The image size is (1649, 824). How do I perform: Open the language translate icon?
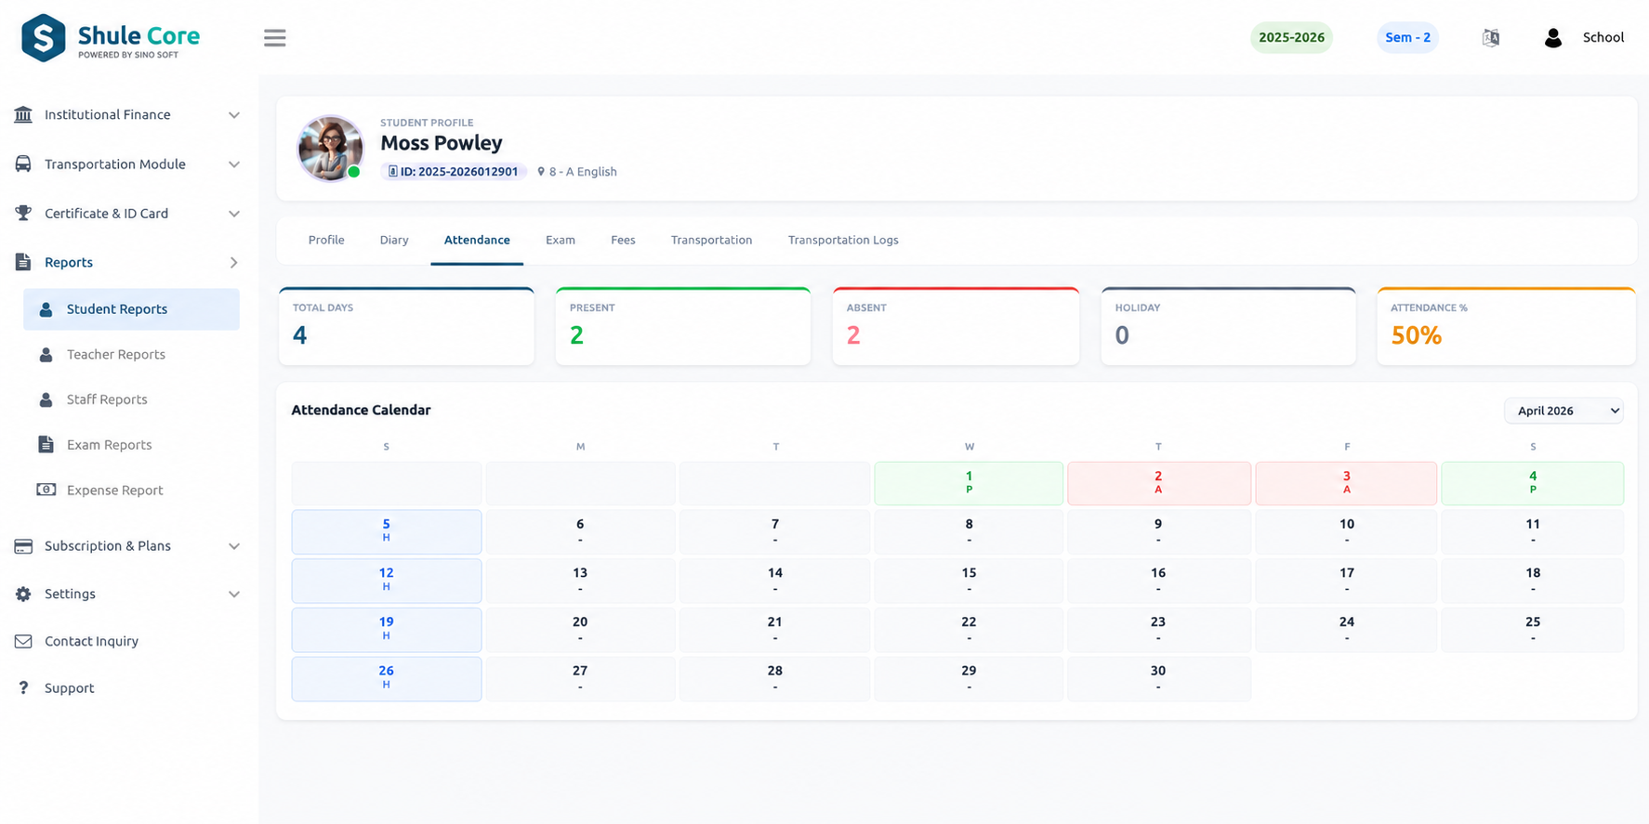(x=1491, y=38)
